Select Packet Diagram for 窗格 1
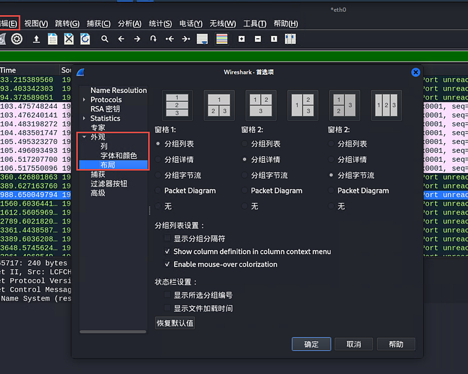This screenshot has height=374, width=468. tap(158, 191)
